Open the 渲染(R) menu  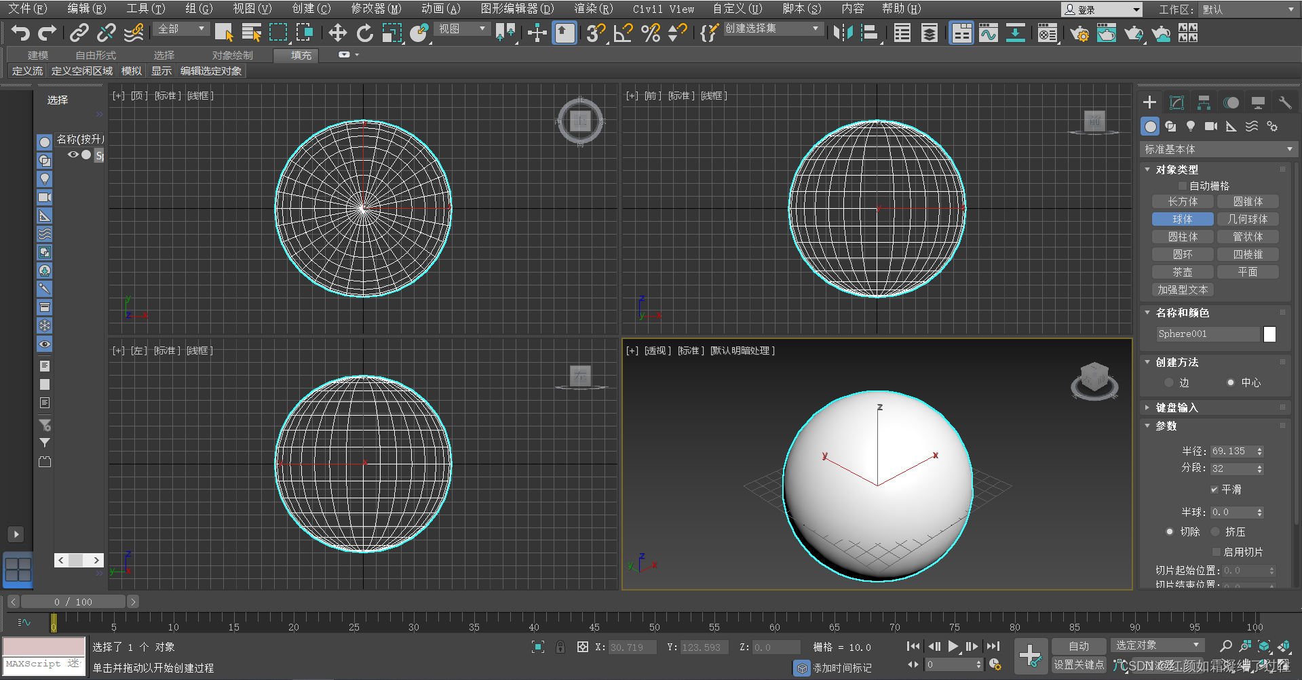tap(593, 9)
